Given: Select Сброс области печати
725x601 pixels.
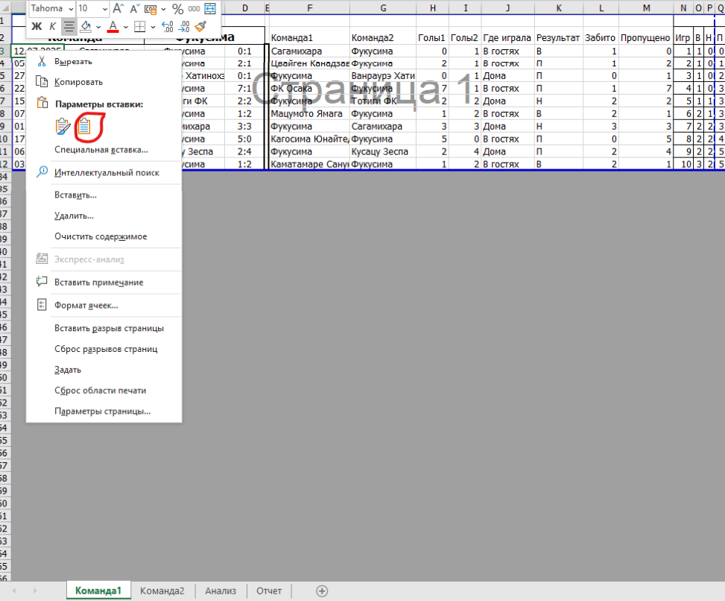Looking at the screenshot, I should click(101, 391).
